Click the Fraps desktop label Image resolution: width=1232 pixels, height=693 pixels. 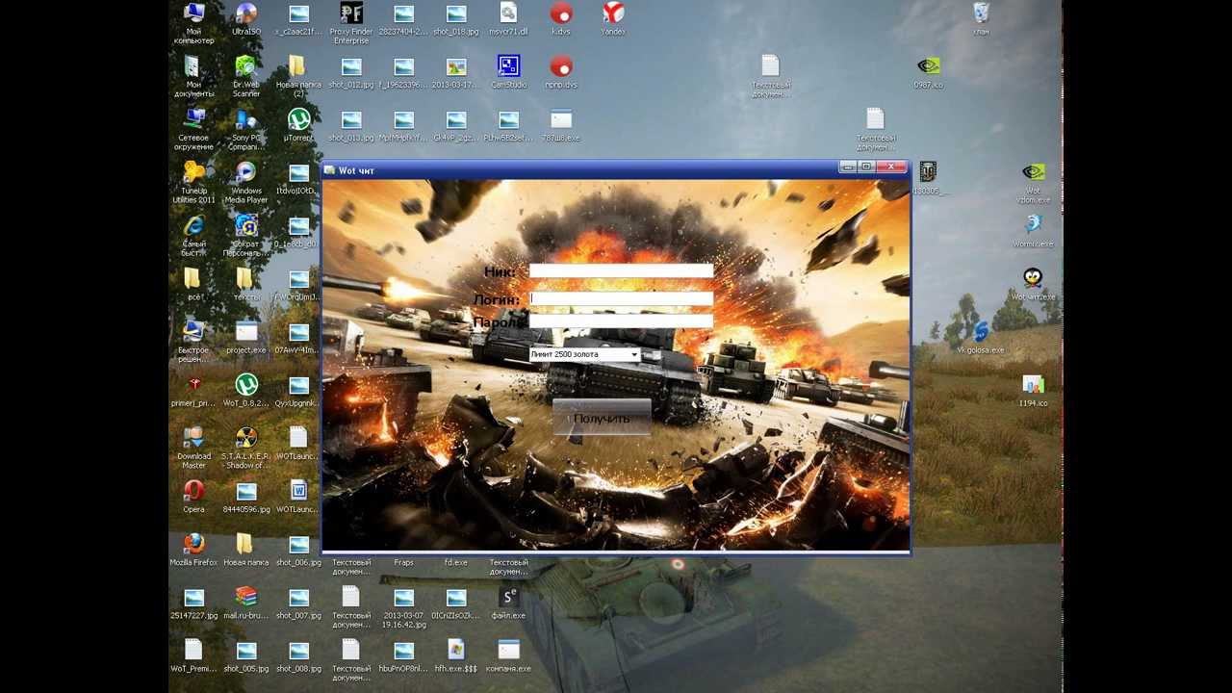tap(403, 562)
